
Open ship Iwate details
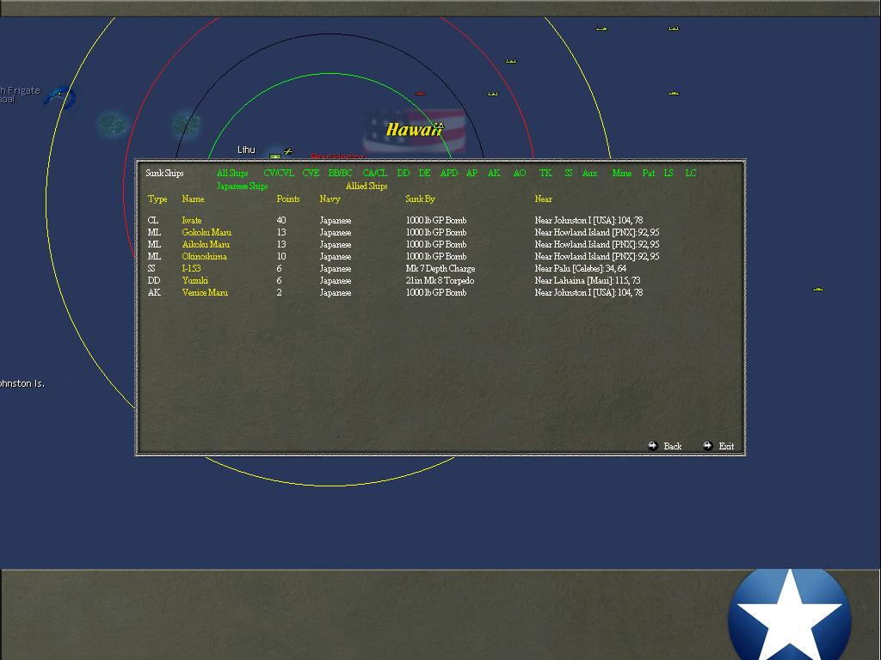(x=192, y=221)
